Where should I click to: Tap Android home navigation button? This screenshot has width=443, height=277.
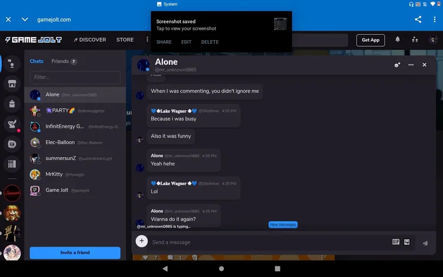tap(221, 269)
